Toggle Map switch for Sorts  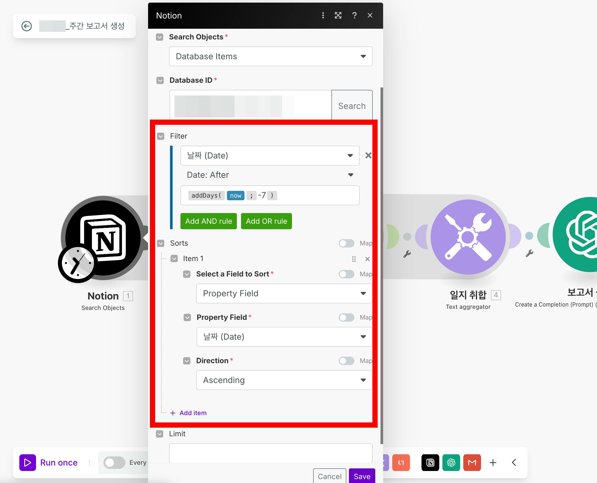click(x=347, y=243)
